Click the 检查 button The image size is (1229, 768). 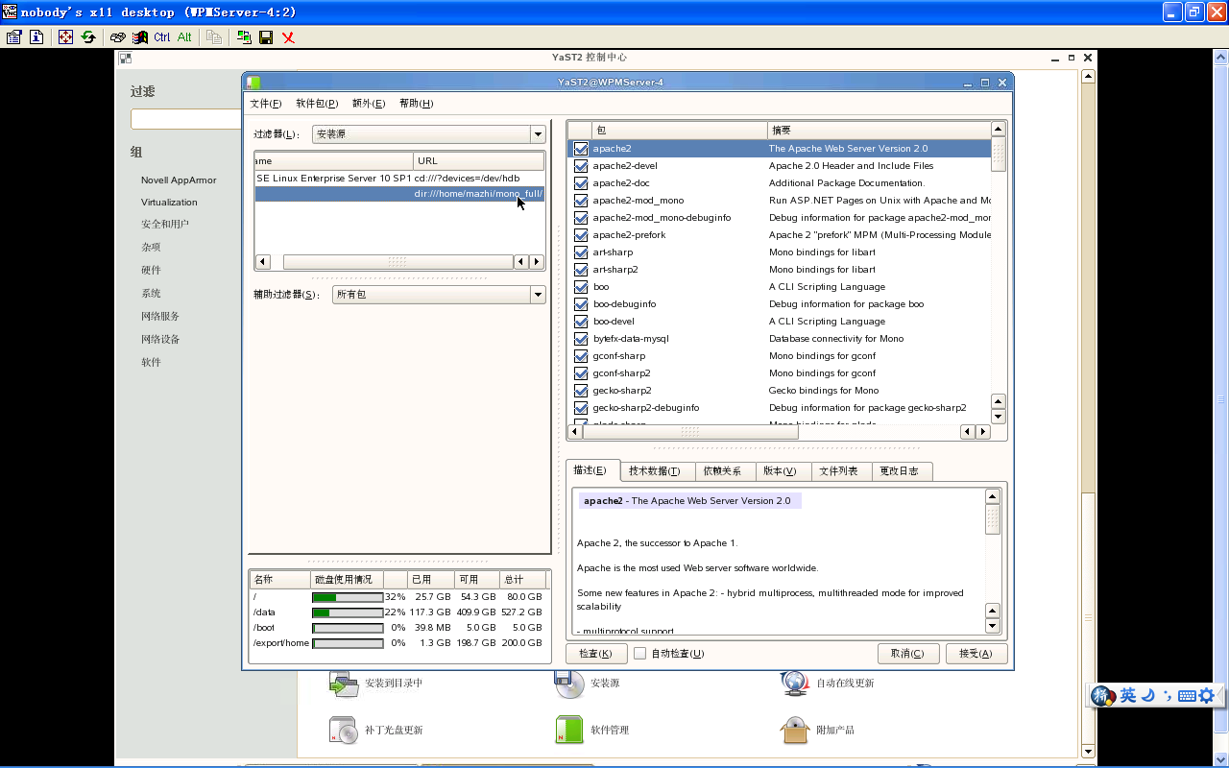click(595, 654)
